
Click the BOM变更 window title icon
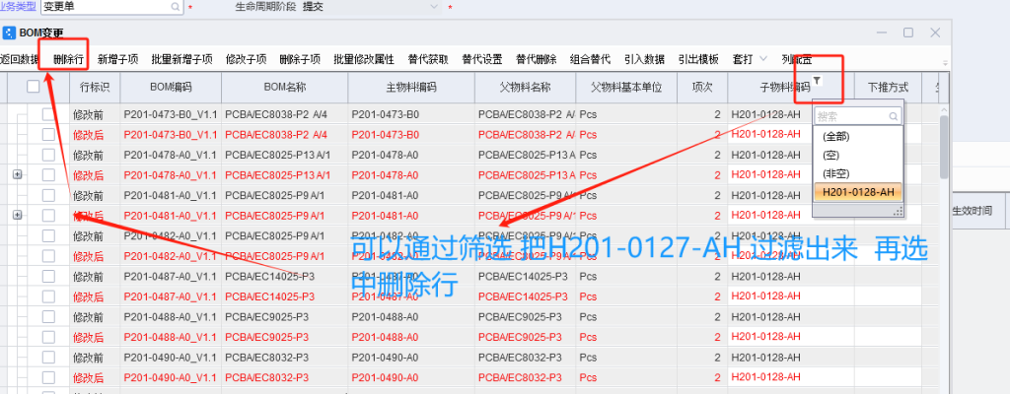point(8,33)
